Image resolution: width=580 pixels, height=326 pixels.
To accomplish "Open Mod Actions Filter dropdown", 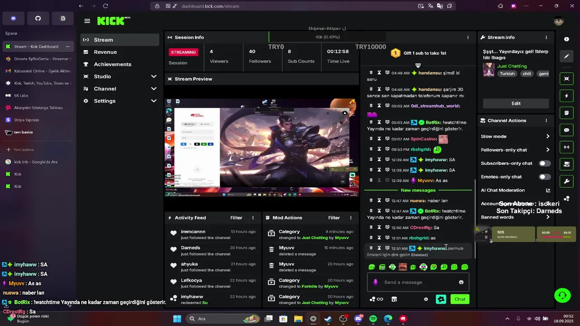I will pos(334,218).
